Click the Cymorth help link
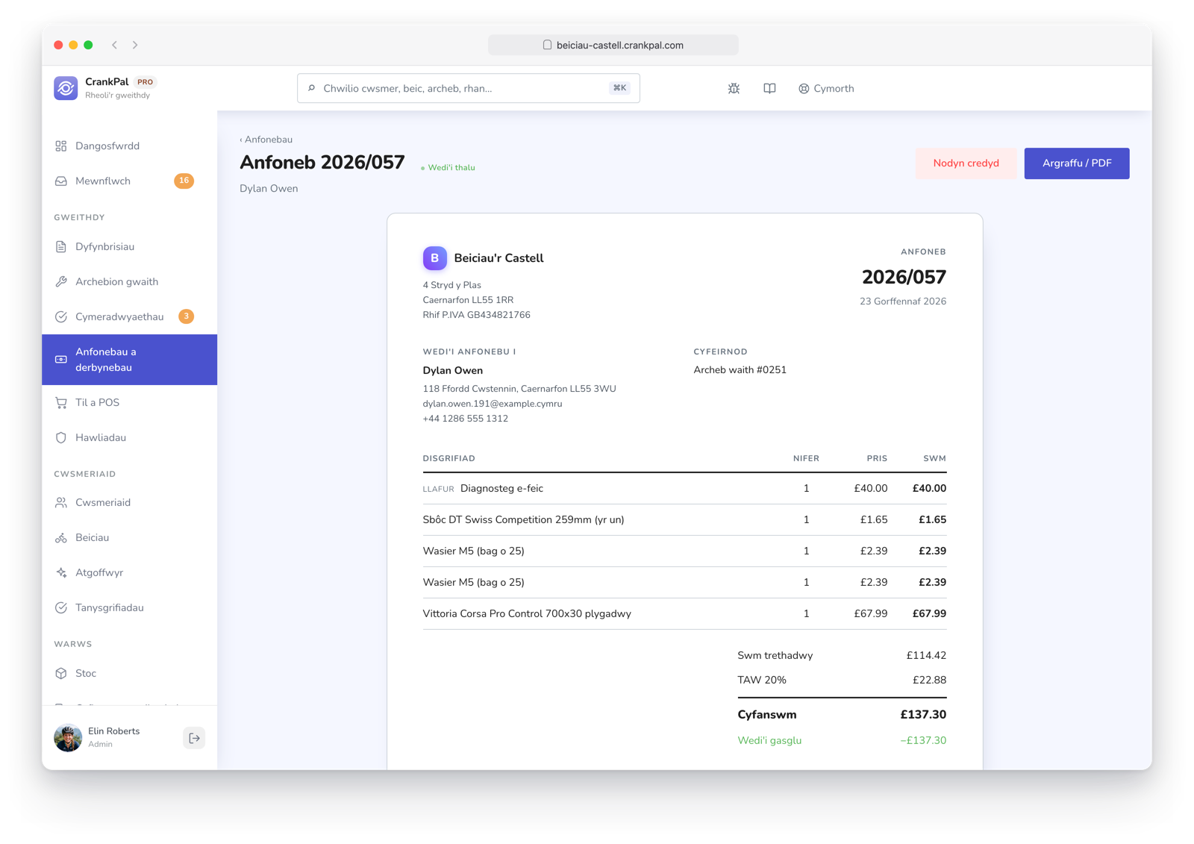 pos(826,89)
